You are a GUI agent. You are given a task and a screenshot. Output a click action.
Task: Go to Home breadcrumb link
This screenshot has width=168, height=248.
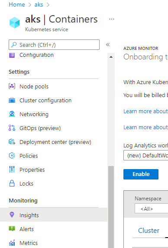17,4
